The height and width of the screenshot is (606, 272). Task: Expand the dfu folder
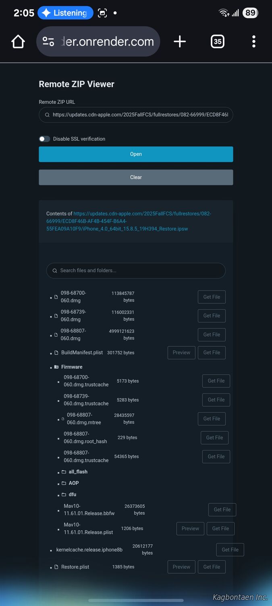click(x=72, y=494)
